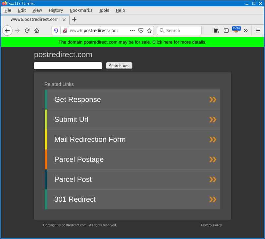This screenshot has width=265, height=239.
Task: Close the www6.postredirect.com tab
Action: click(x=64, y=20)
